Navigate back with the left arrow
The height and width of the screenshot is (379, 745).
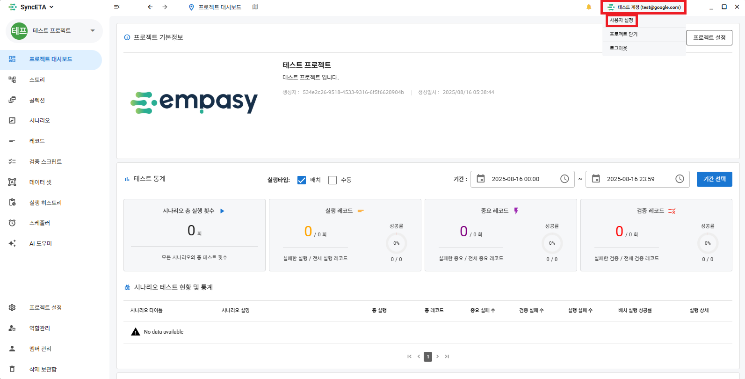click(150, 7)
